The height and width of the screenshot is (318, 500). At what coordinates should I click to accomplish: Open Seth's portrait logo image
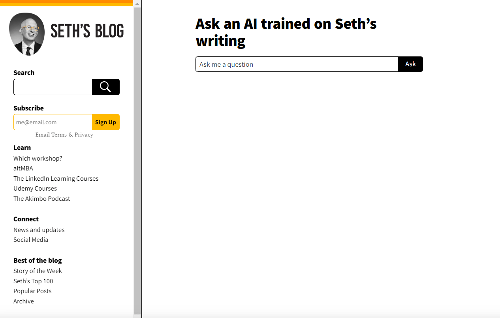[x=27, y=34]
